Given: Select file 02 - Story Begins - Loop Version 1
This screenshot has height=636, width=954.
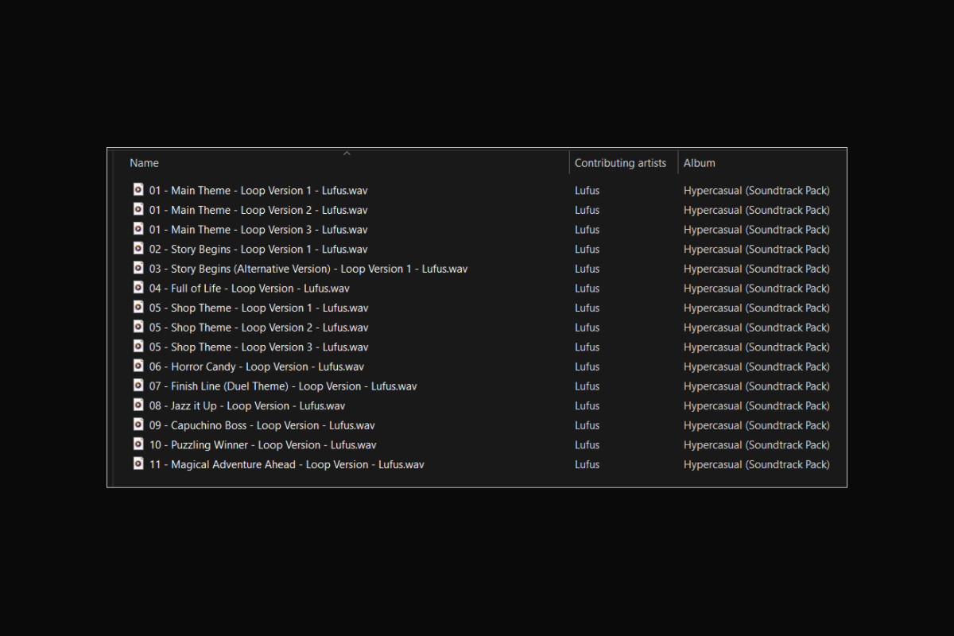Looking at the screenshot, I should click(x=258, y=250).
